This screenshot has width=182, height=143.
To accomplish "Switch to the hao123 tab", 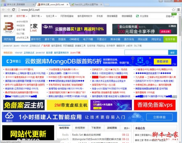I will (x=86, y=5).
